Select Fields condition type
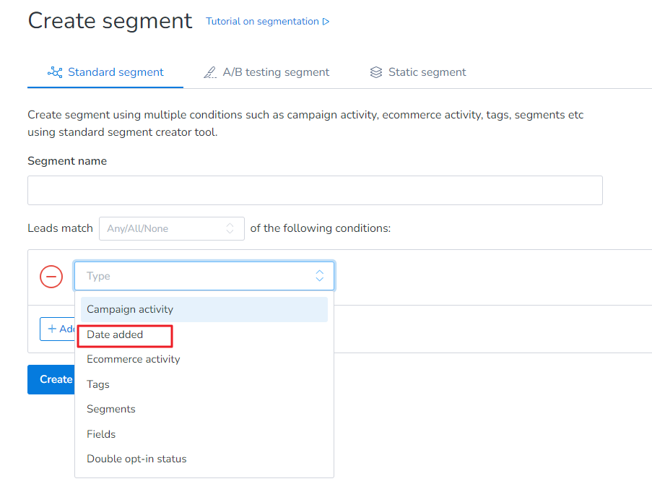652x497 pixels. click(x=101, y=434)
